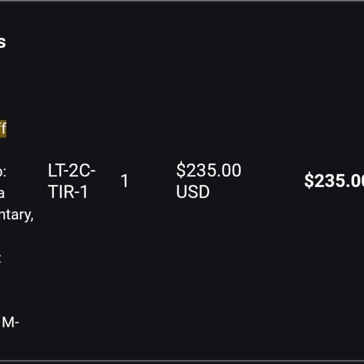Select the bold $235.00 line total

334,180
